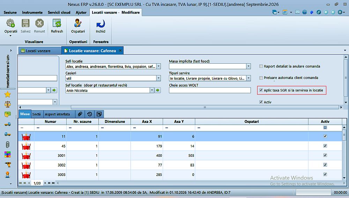This screenshot has width=349, height=198.
Task: Open the attachments paperclip tab icon
Action: 80,114
